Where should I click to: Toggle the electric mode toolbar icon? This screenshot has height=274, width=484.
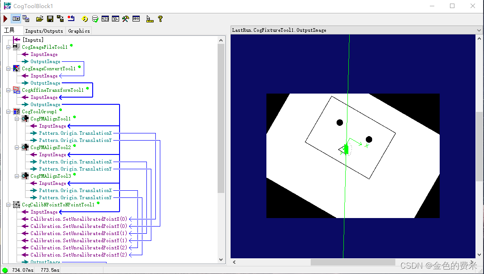click(16, 19)
